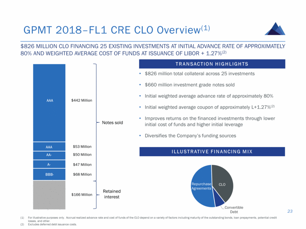This screenshot has height=229, width=306.
Task: Click the Notes sold bracket label
Action: [112, 122]
